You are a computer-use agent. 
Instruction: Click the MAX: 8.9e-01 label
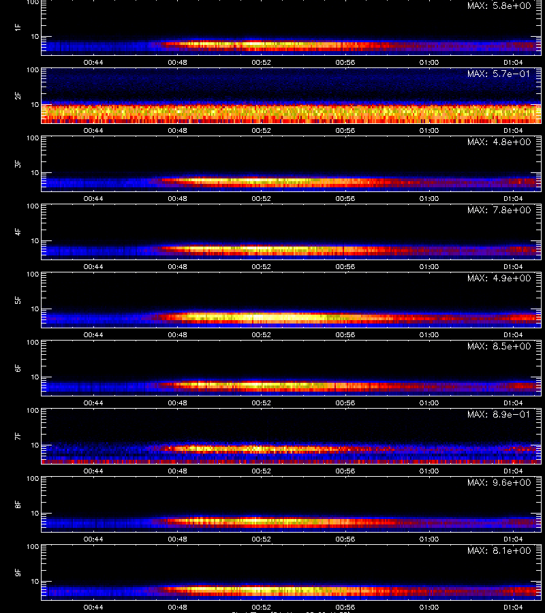pos(499,414)
